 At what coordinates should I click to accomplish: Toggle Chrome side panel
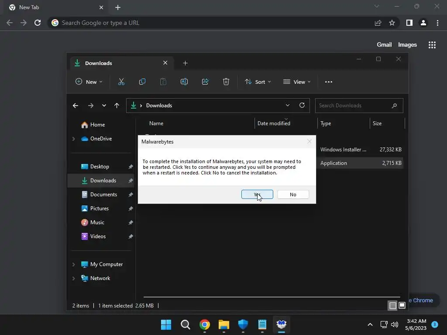[409, 23]
